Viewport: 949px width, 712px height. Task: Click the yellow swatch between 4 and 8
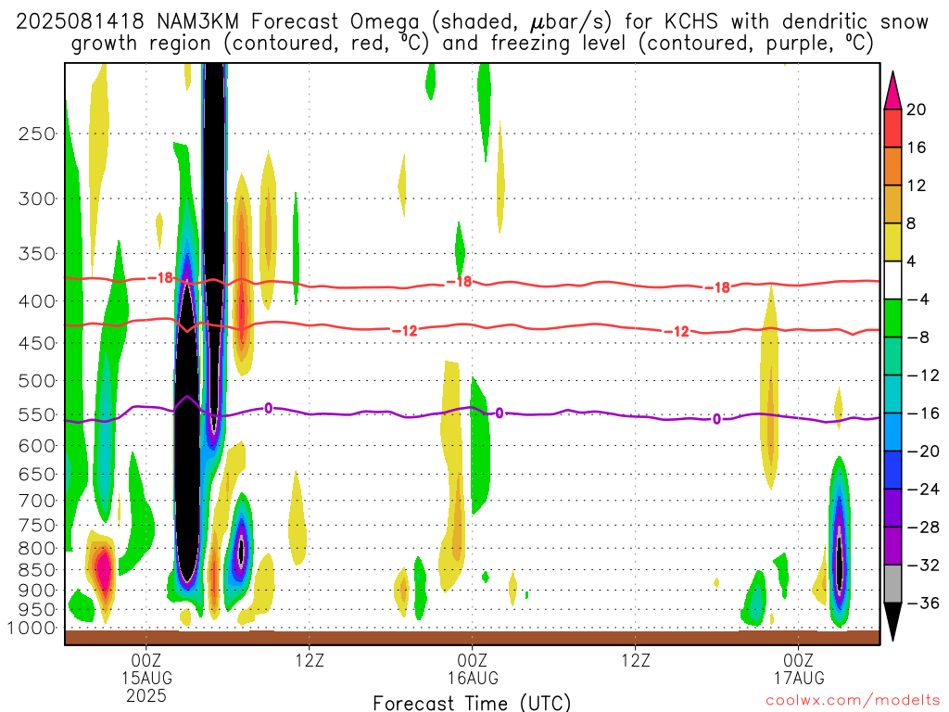(x=892, y=242)
